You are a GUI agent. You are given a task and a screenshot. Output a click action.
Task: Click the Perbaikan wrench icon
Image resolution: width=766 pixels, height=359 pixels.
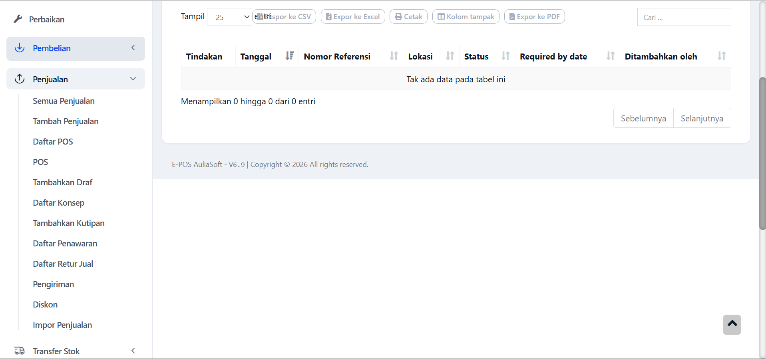coord(18,19)
